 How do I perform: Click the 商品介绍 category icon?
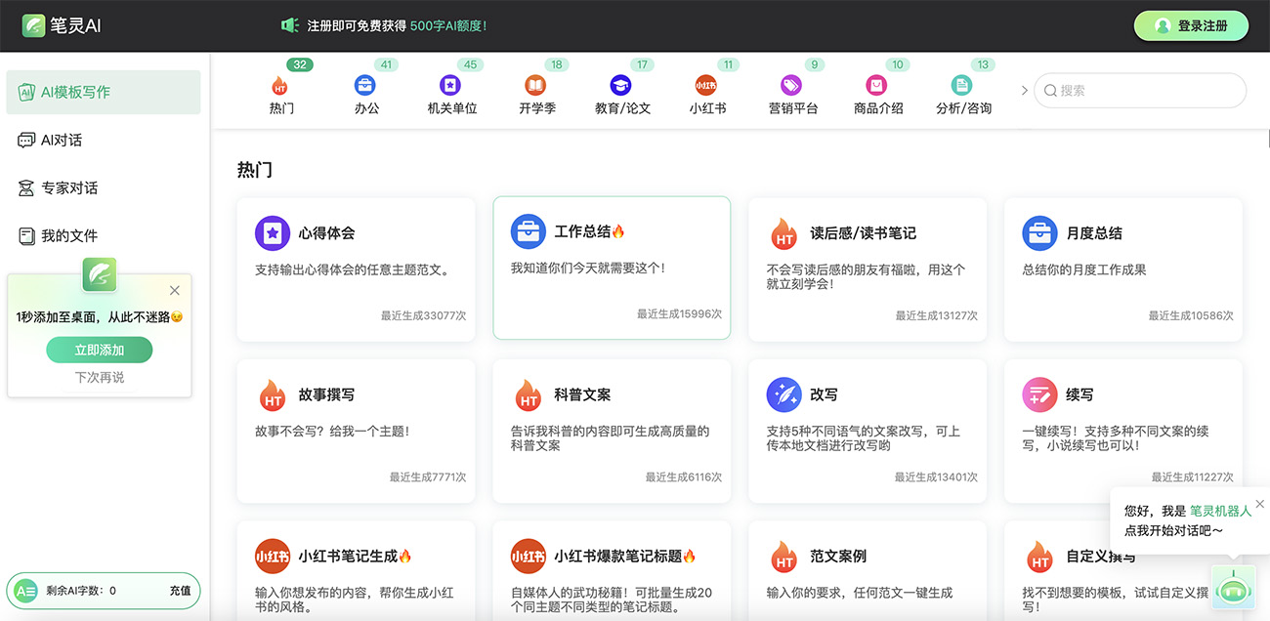[x=877, y=86]
